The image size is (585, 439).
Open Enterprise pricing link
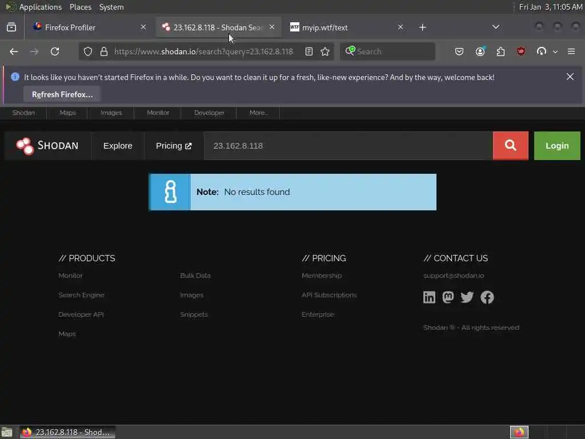click(318, 314)
